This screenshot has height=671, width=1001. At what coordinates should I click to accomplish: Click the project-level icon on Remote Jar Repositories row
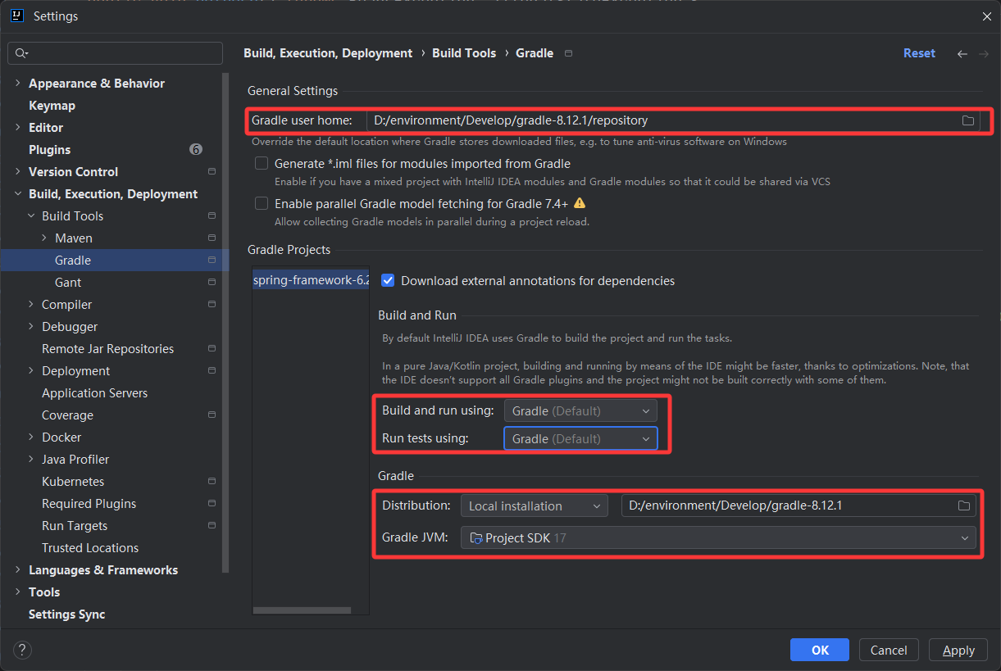click(212, 349)
